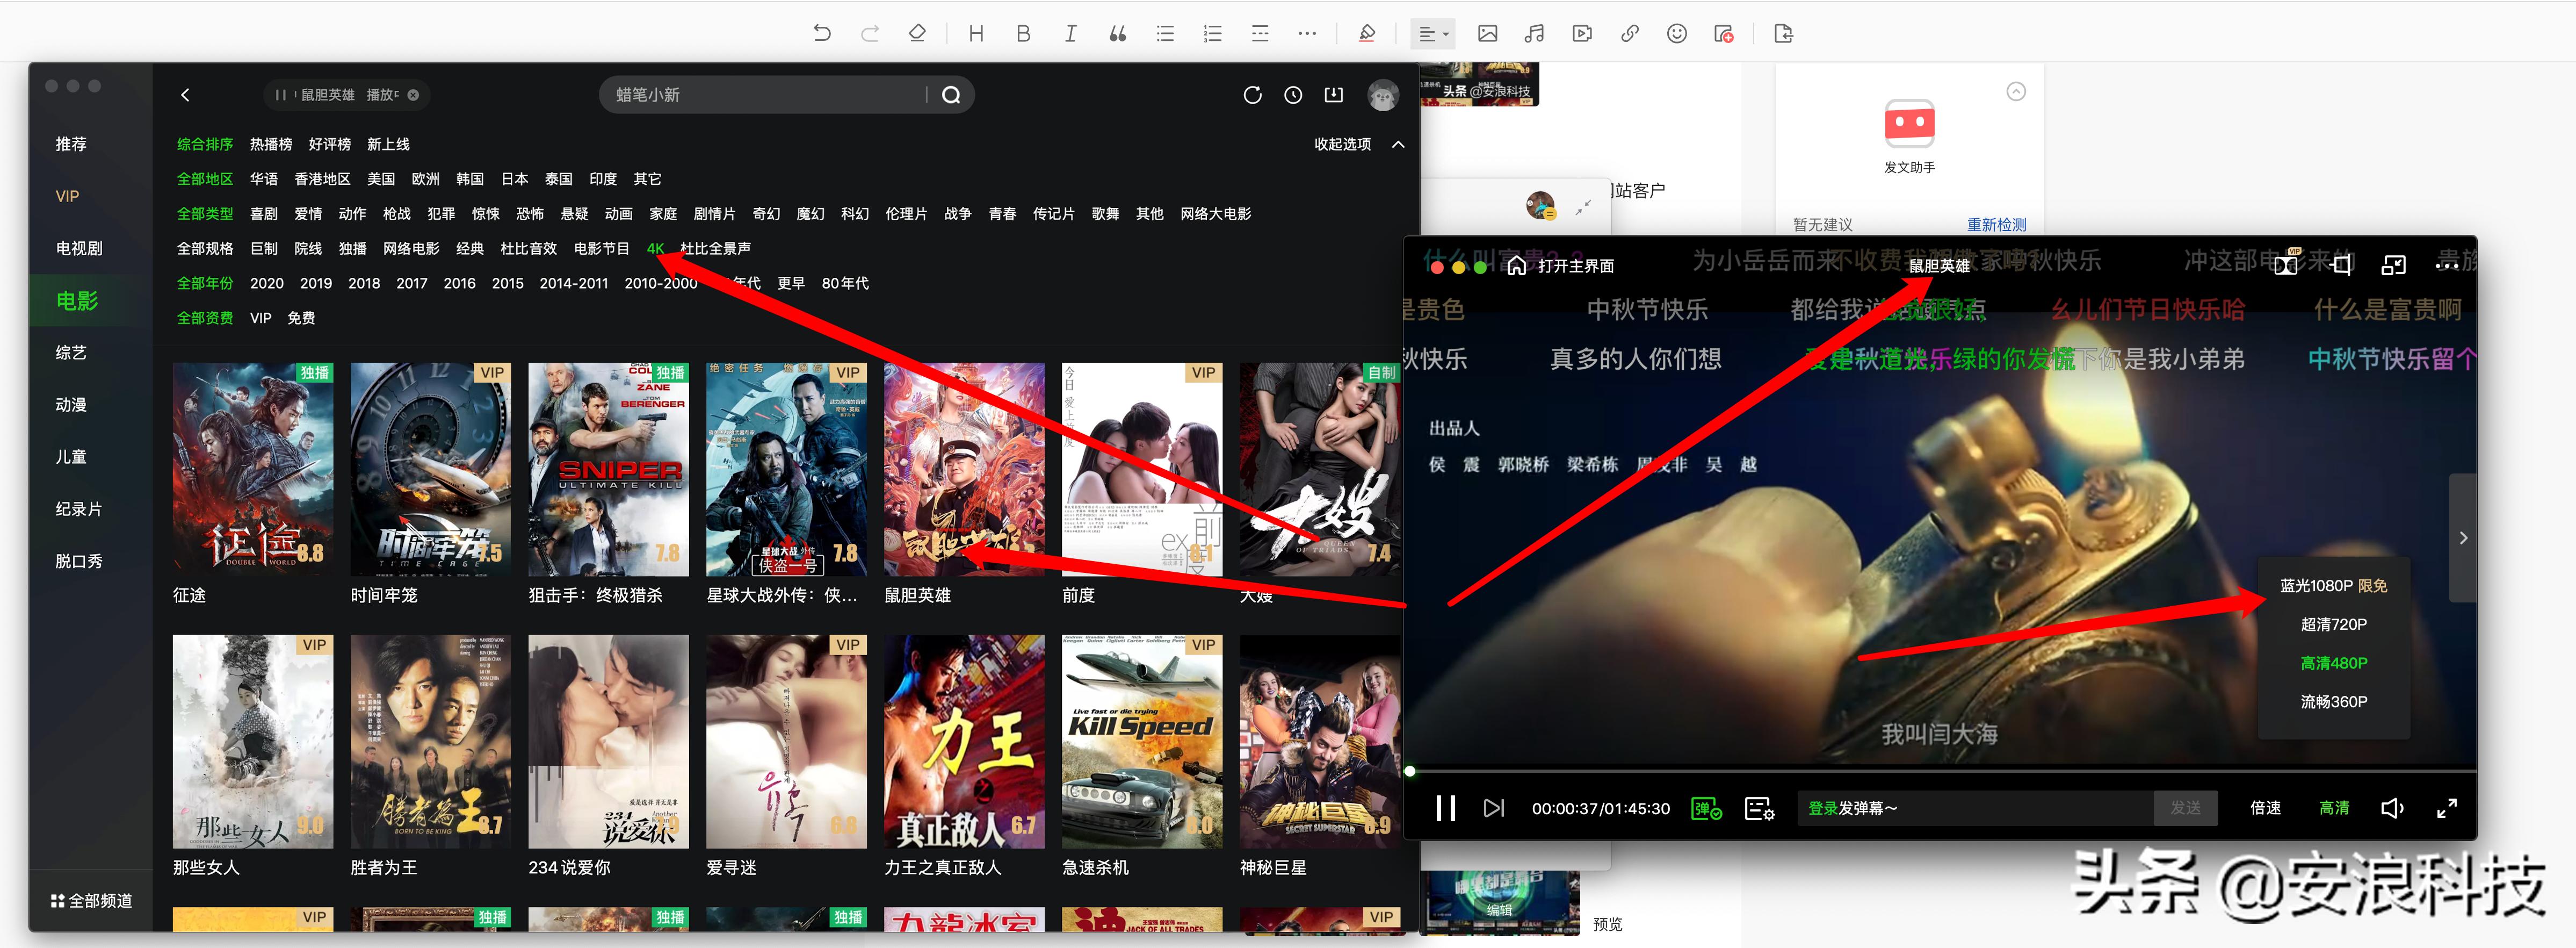Open the 倍速 playback speed menu
This screenshot has width=2576, height=948.
pos(2266,808)
